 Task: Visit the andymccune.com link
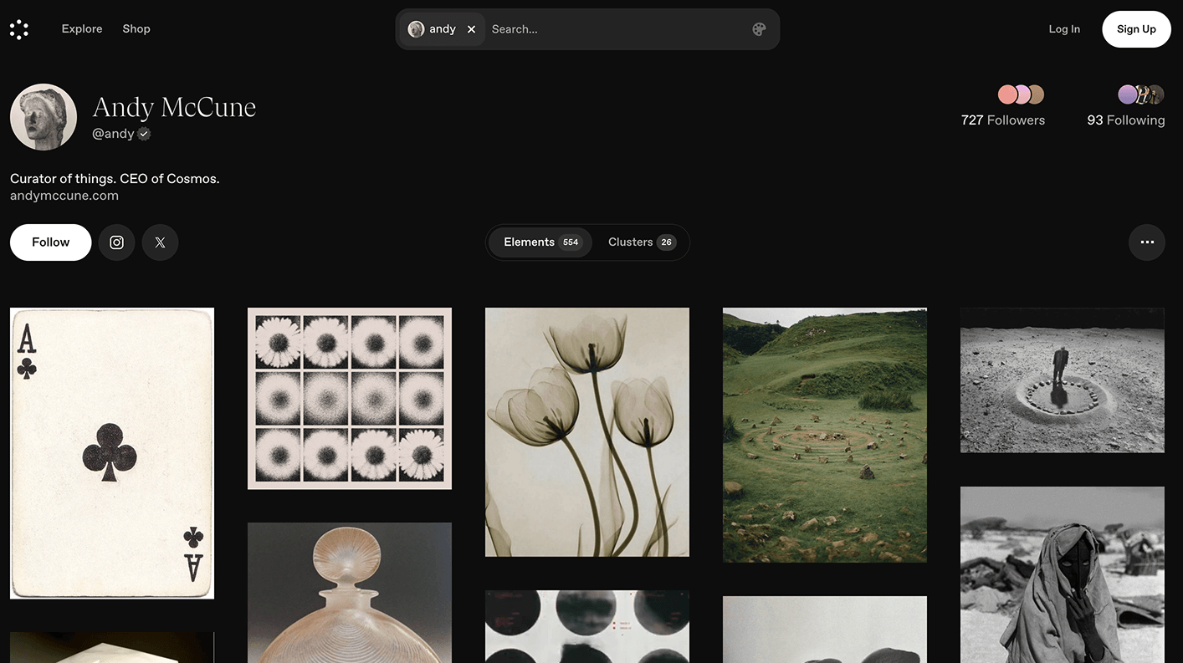pyautogui.click(x=64, y=196)
